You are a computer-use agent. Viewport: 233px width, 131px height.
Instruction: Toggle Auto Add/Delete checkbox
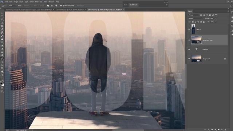click(64, 6)
